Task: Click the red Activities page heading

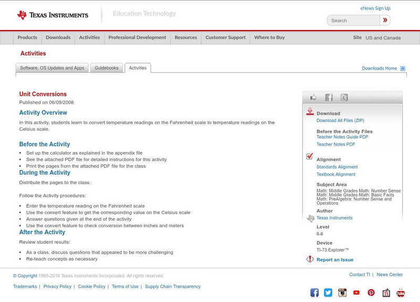Action: point(33,54)
